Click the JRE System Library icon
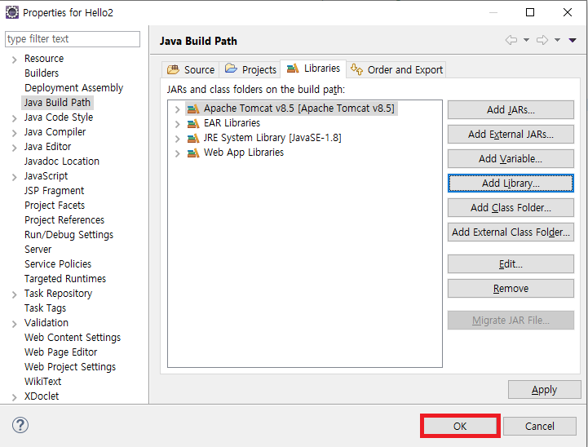The height and width of the screenshot is (447, 588). point(193,138)
